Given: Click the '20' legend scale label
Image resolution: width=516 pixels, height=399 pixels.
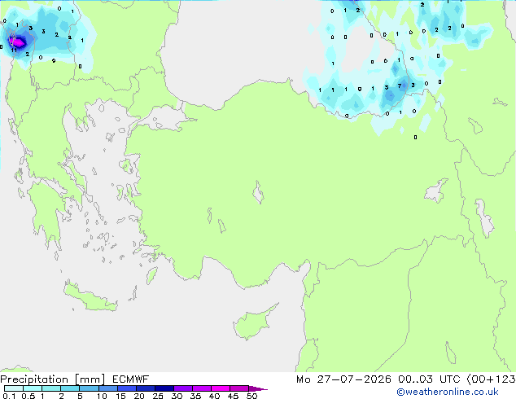Looking at the screenshot, I should click(139, 396).
